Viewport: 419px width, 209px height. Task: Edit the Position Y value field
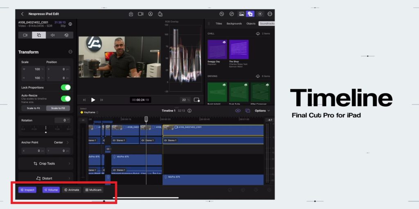(x=58, y=78)
